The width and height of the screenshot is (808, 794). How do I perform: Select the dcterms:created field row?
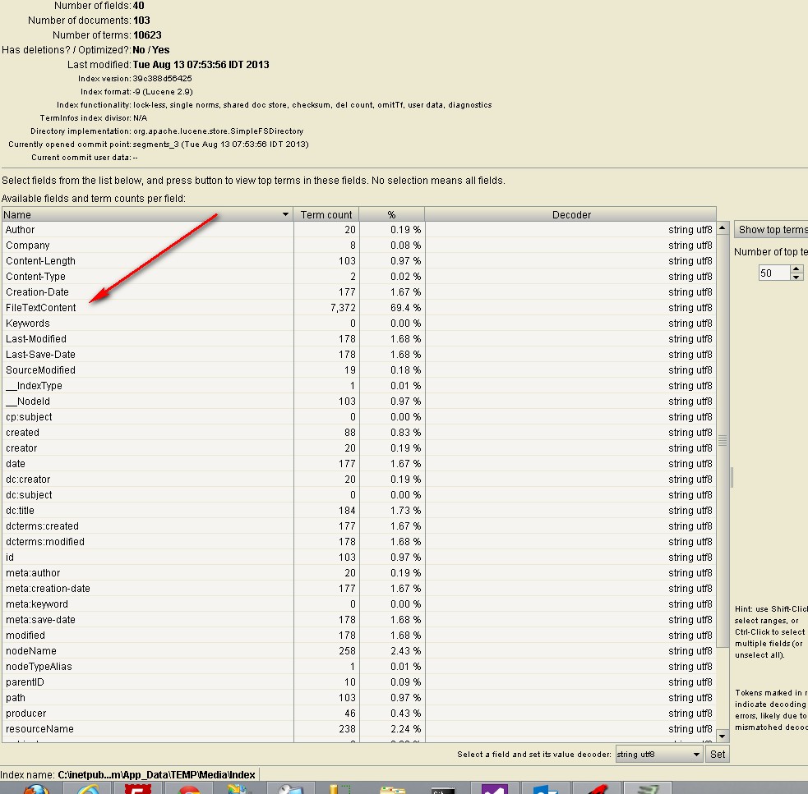358,526
